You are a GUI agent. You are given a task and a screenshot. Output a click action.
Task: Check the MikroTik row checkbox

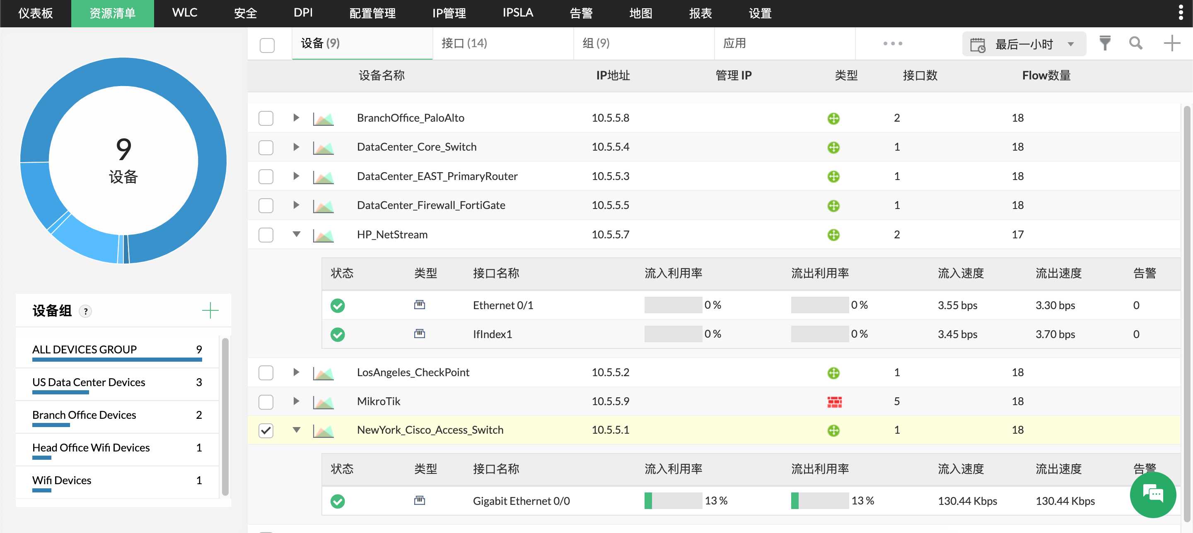tap(266, 402)
